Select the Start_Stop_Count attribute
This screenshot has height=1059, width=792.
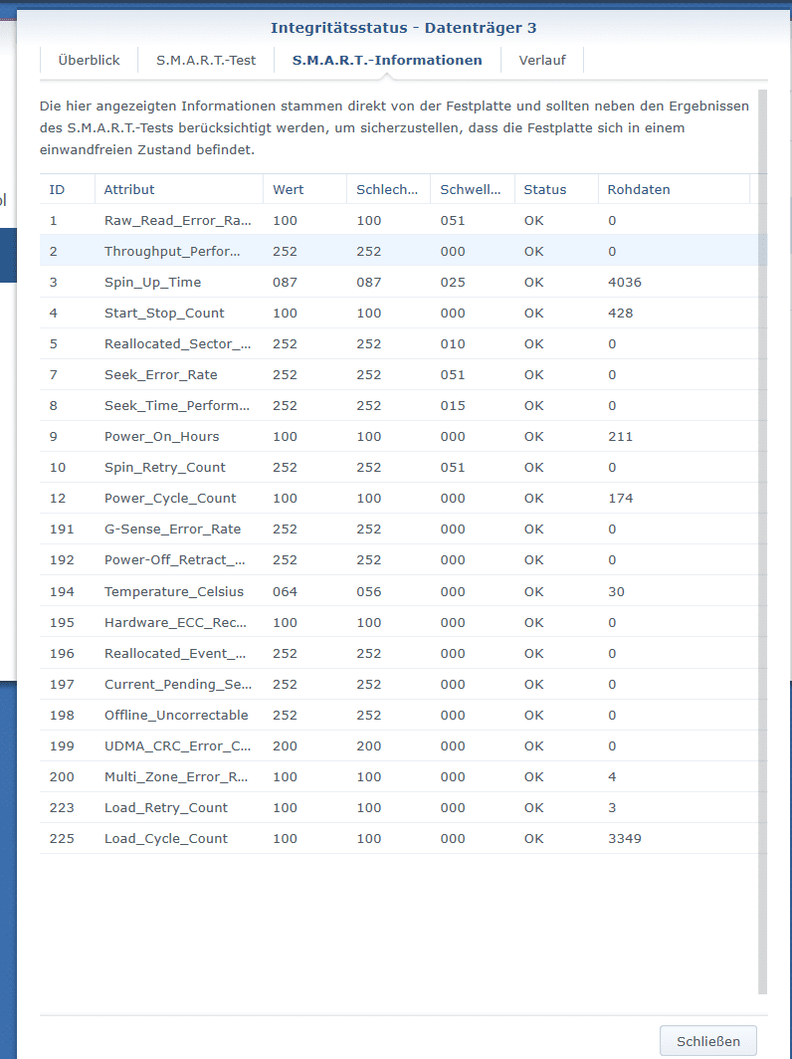164,314
